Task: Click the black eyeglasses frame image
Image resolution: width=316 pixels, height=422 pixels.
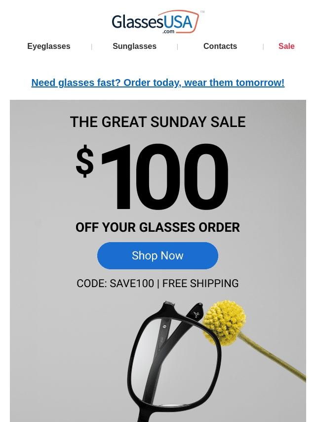Action: [x=175, y=361]
